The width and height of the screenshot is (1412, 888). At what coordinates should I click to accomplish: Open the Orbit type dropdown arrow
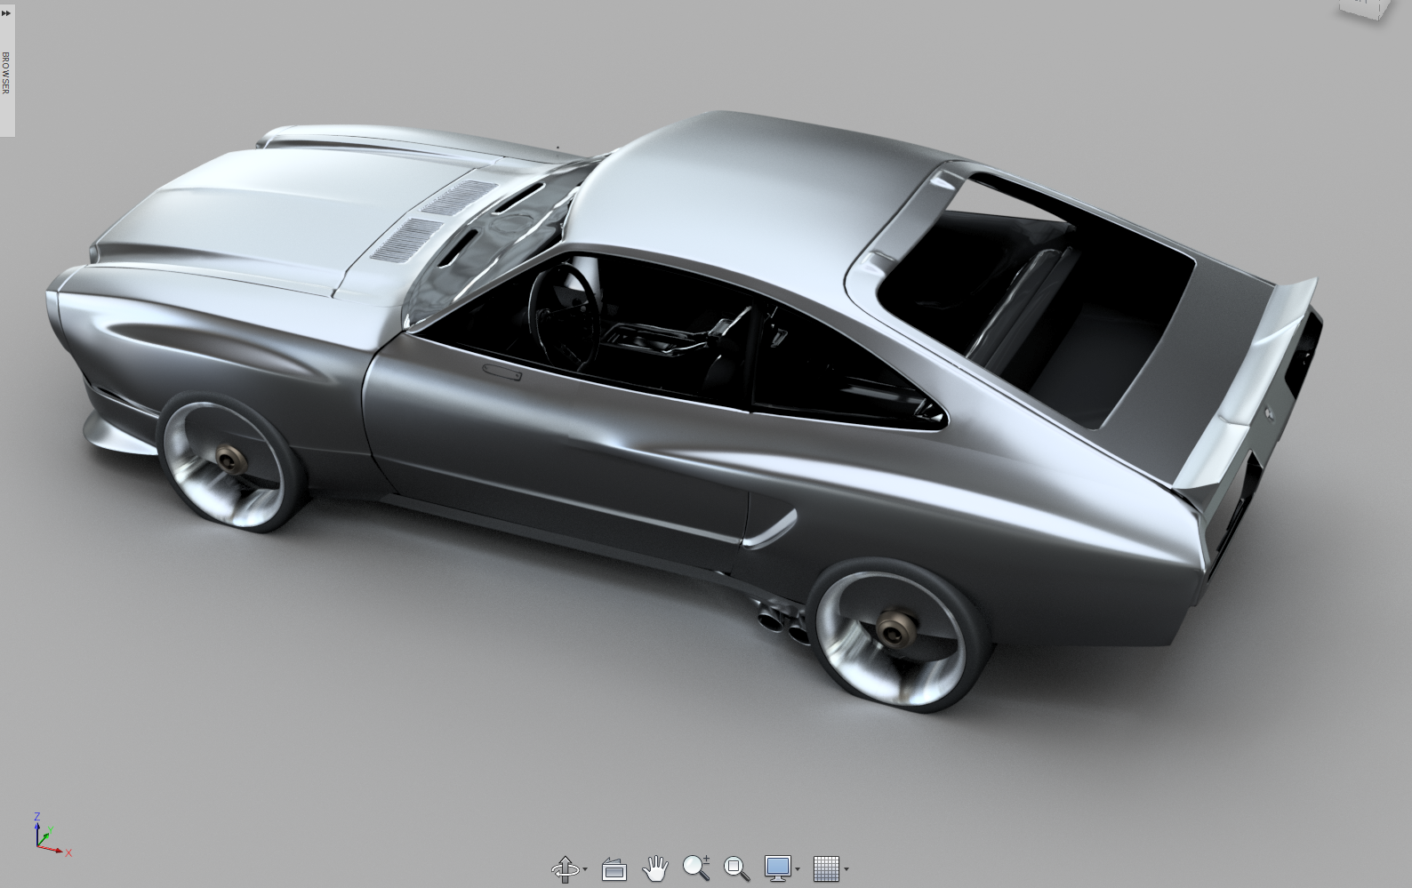tap(585, 869)
